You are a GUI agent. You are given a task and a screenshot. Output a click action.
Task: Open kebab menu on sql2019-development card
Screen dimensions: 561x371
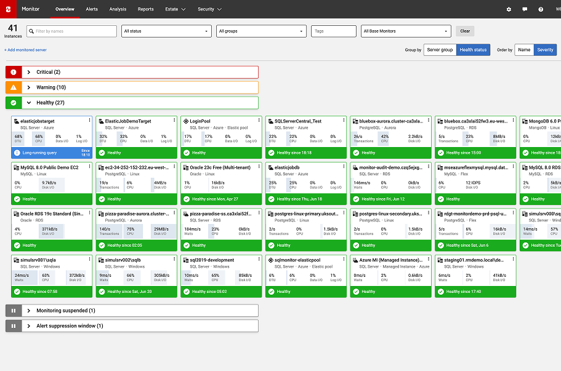pyautogui.click(x=259, y=259)
